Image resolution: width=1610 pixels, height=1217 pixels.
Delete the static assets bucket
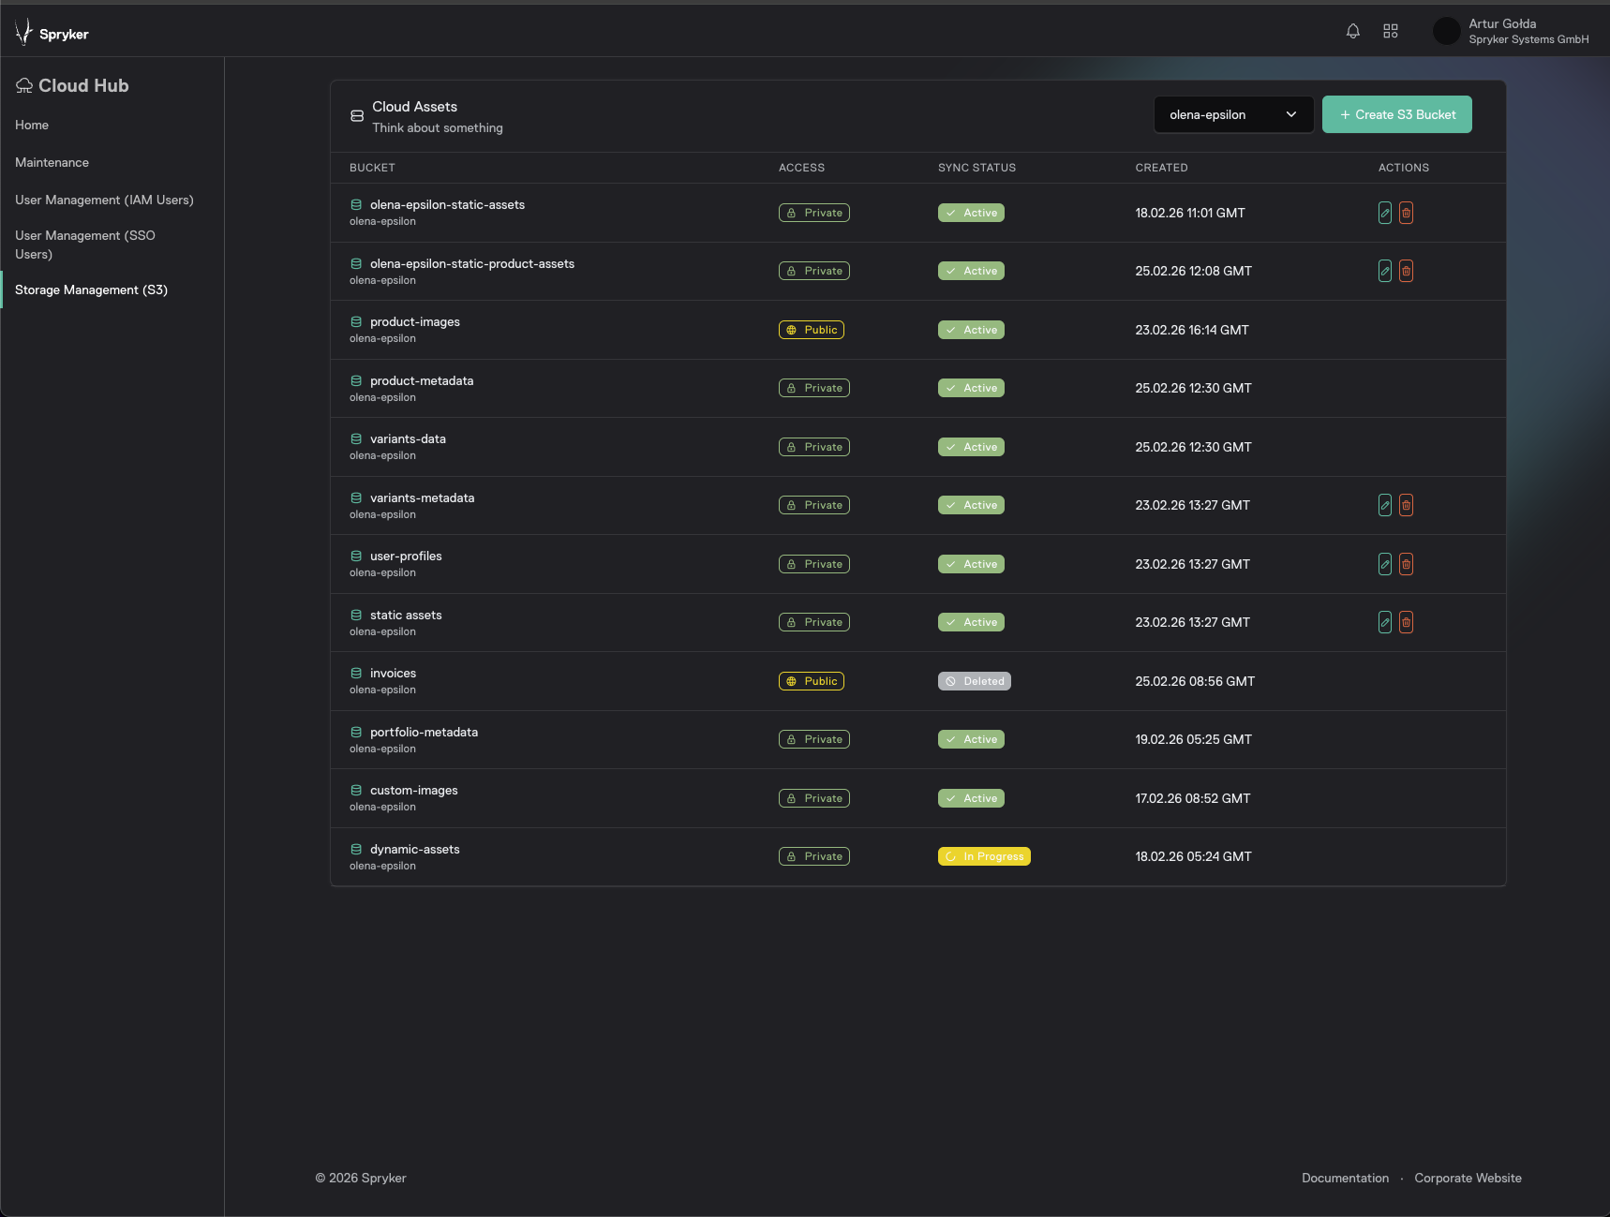point(1406,622)
